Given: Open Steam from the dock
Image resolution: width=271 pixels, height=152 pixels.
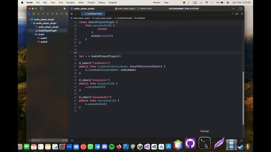Looking at the screenshot, I should tap(241, 147).
